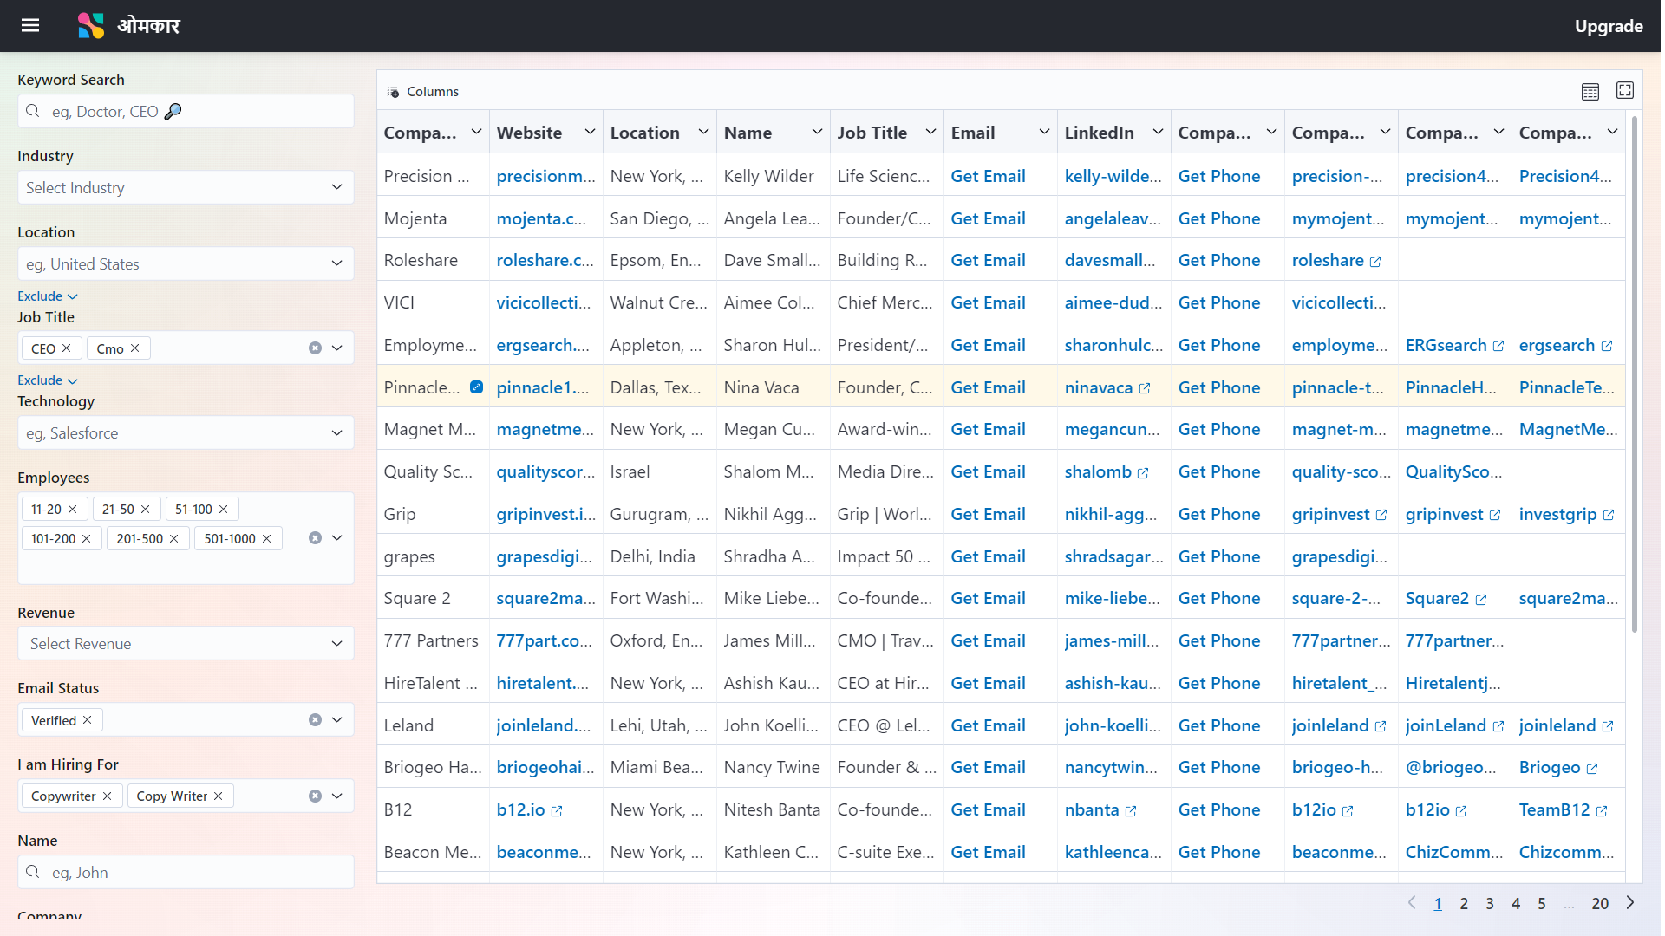Click the table vertical scrollbar
Viewport: 1665px width, 936px height.
1635,373
